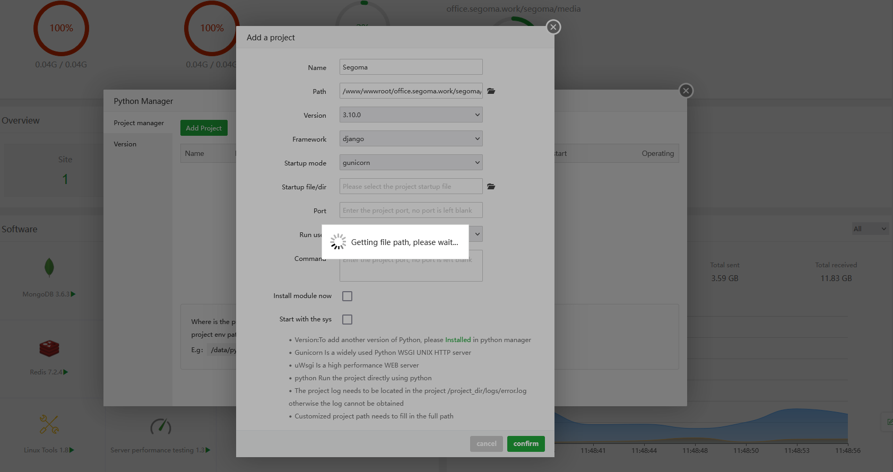This screenshot has height=472, width=893.
Task: Follow the Installed link in the notes
Action: 458,340
